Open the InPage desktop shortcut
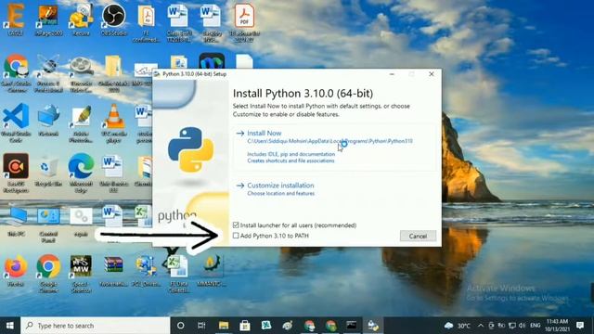The width and height of the screenshot is (594, 334). [48, 20]
